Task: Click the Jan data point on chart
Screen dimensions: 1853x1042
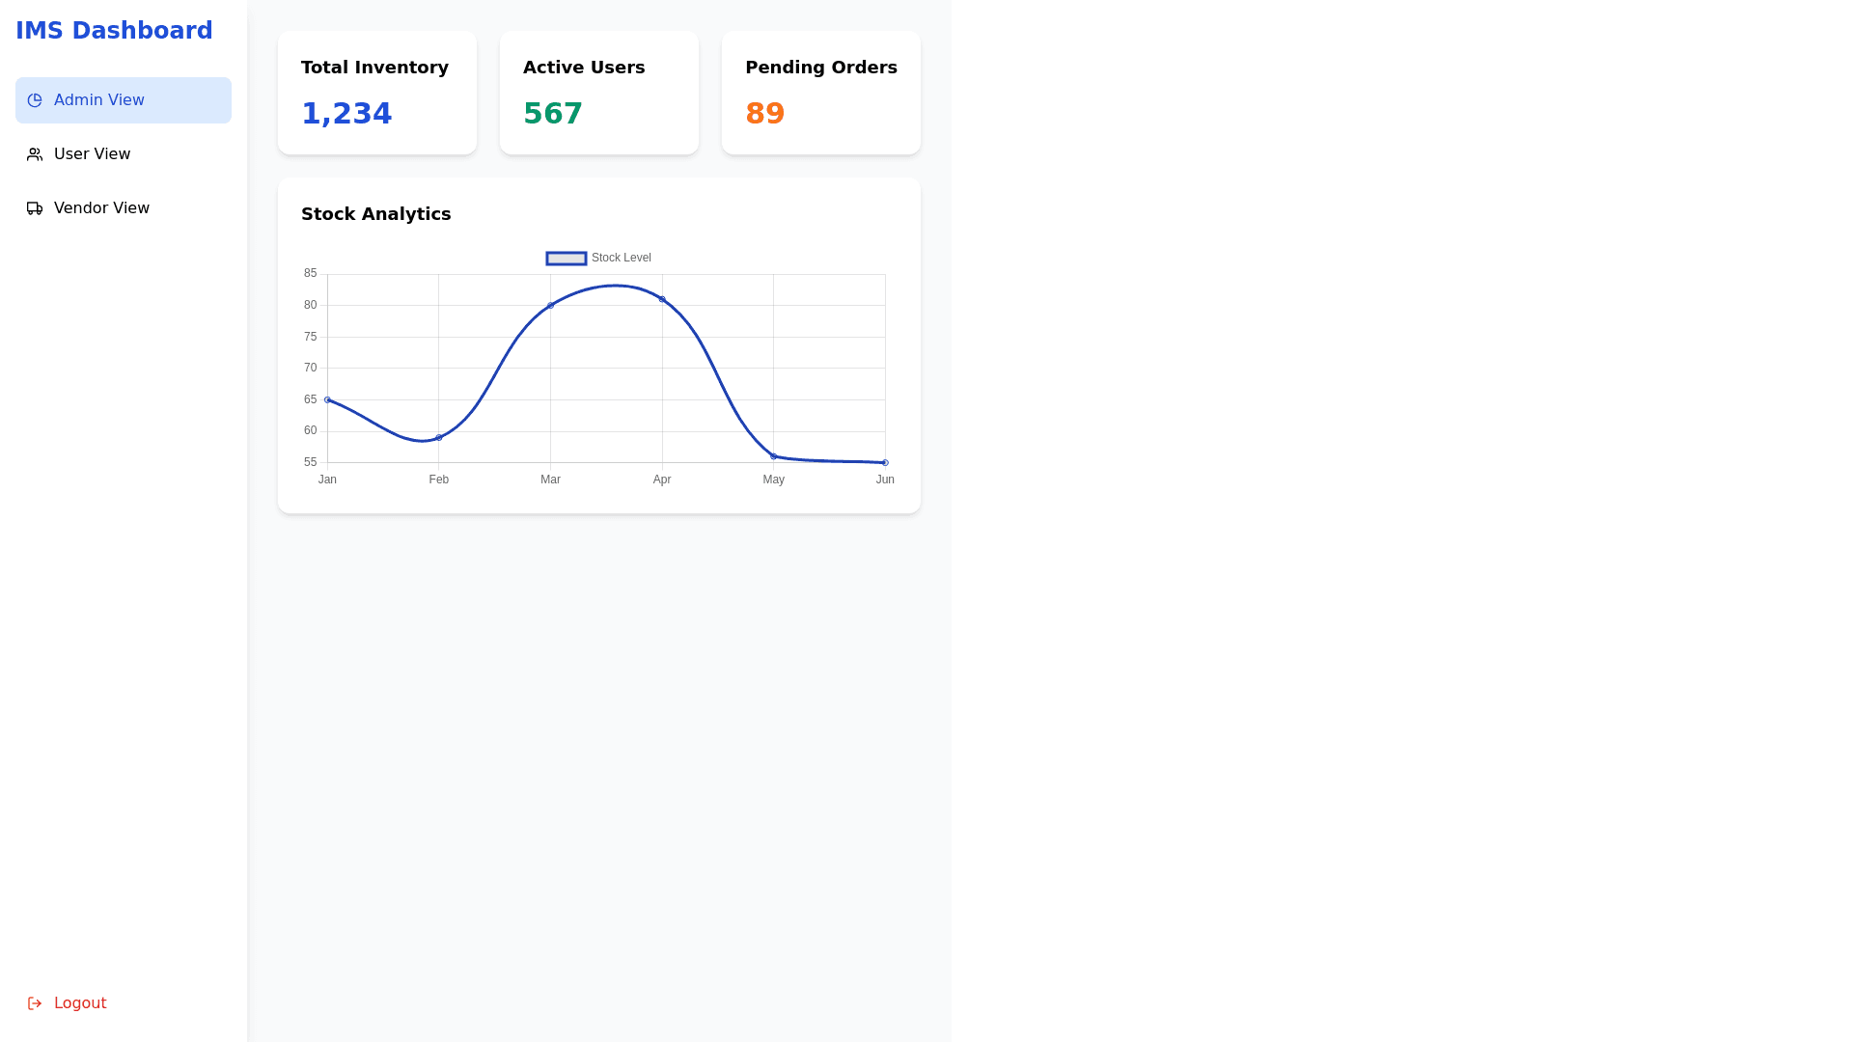Action: tap(328, 399)
